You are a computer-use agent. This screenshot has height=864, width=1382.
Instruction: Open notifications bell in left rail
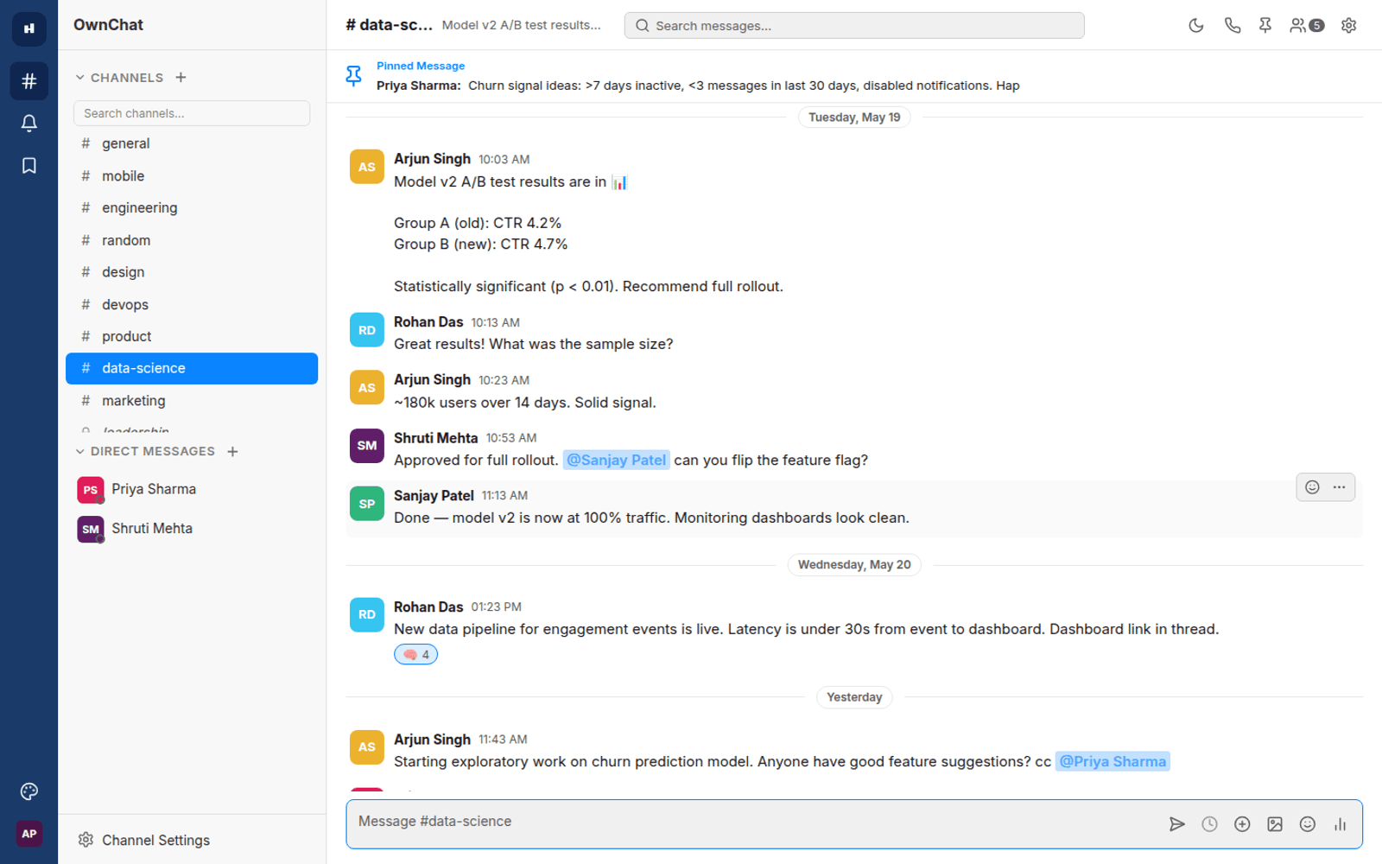[x=29, y=124]
